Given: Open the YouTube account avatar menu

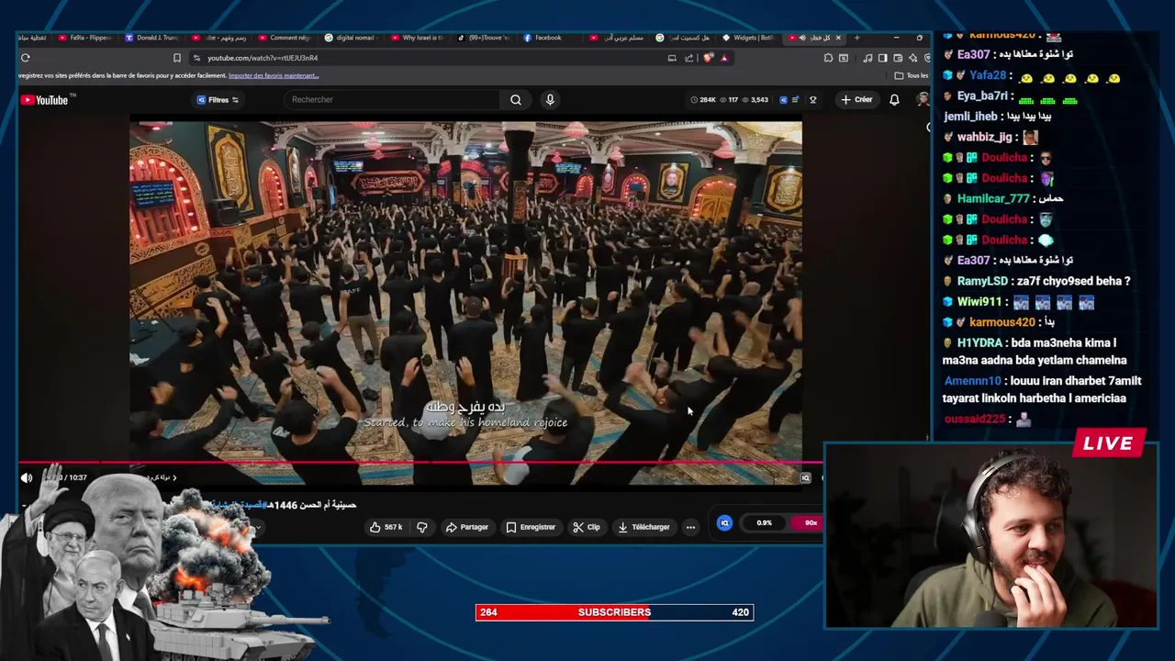Looking at the screenshot, I should point(923,99).
